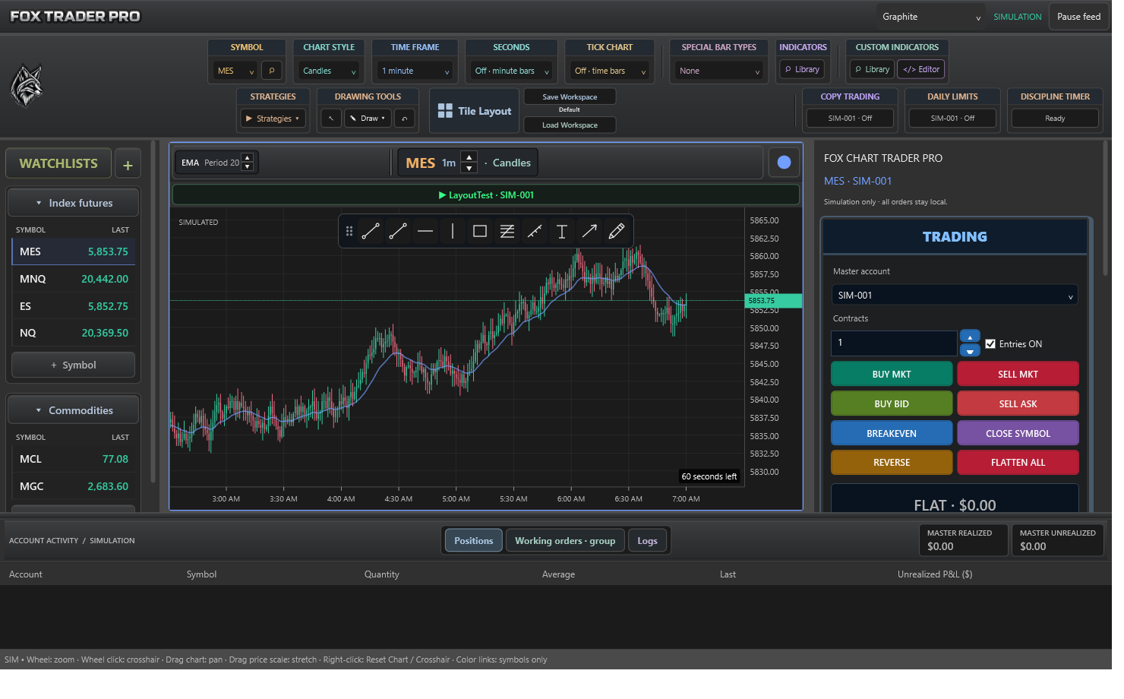The image size is (1124, 699).
Task: Select the horizontal line tool
Action: click(425, 232)
